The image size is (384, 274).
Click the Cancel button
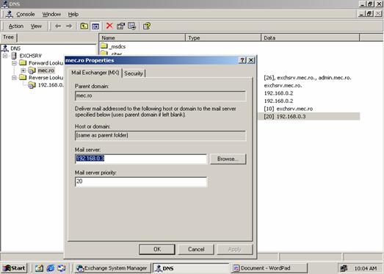(x=196, y=249)
